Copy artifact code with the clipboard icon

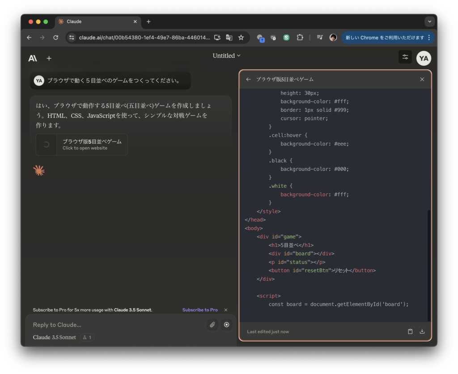410,331
